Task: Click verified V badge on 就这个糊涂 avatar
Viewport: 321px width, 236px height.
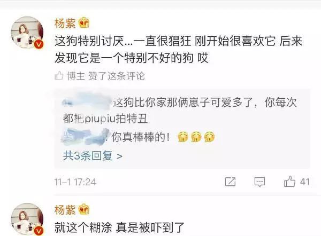Action: pyautogui.click(x=39, y=231)
